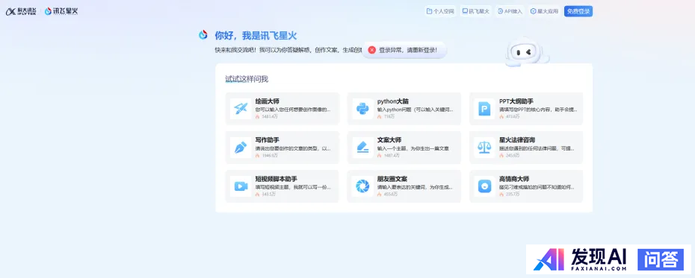Image resolution: width=695 pixels, height=278 pixels.
Task: Click the 试试这样问我 heading
Action: (247, 79)
